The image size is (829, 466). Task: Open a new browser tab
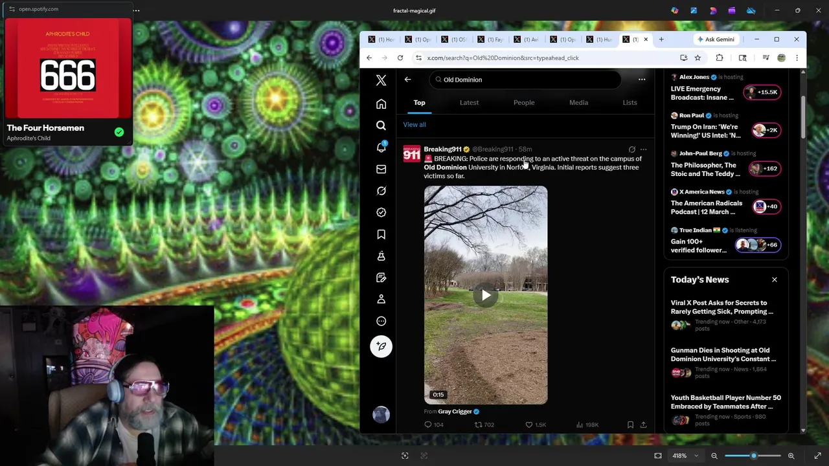(661, 39)
